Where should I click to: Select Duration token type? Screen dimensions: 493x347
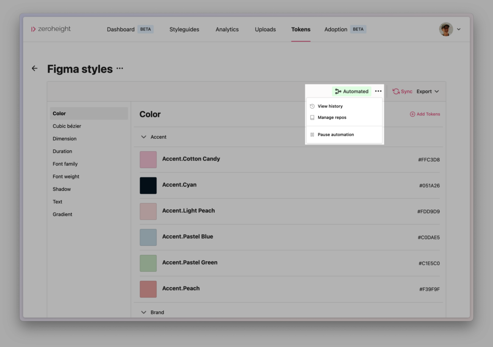point(89,151)
